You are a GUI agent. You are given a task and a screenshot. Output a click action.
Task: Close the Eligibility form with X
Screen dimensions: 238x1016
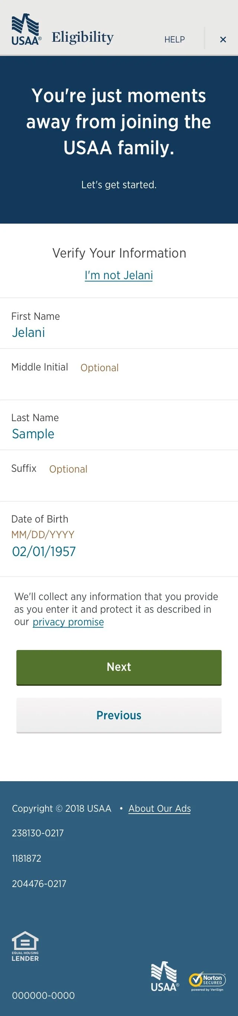tap(223, 40)
